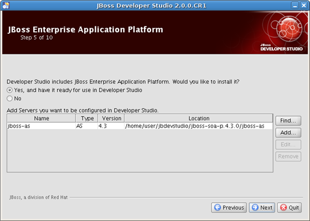Click the jboss-as server location path cell
The height and width of the screenshot is (221, 310).
[x=199, y=126]
